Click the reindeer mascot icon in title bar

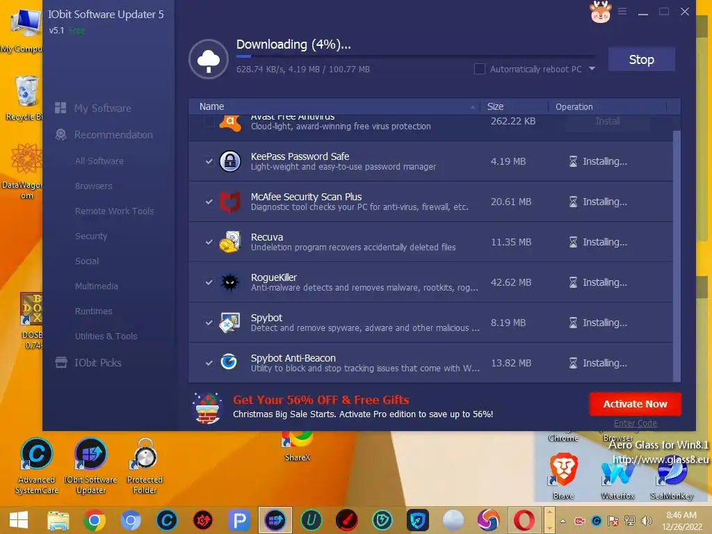(x=600, y=12)
